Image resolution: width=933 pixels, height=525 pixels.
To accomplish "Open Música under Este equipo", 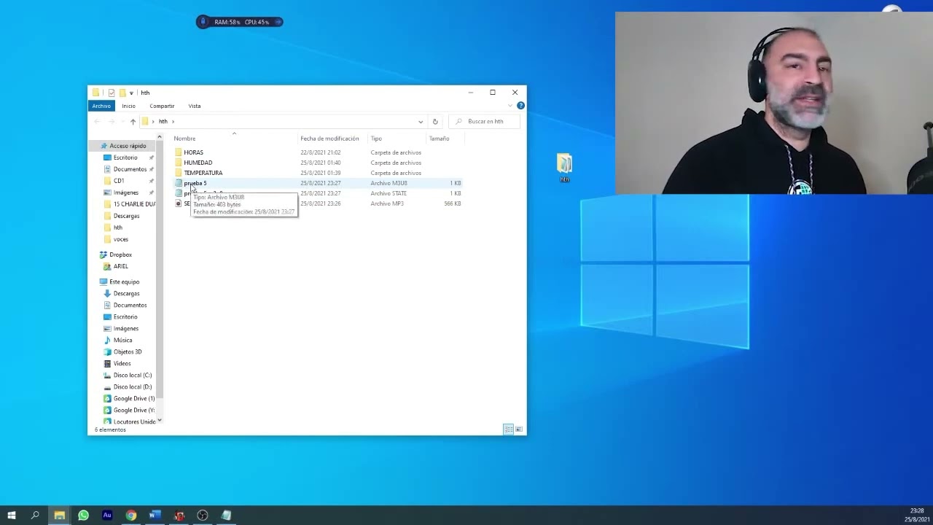I will [122, 340].
